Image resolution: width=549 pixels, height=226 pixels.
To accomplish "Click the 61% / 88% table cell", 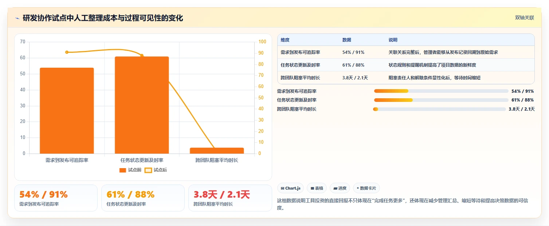I will click(x=353, y=65).
